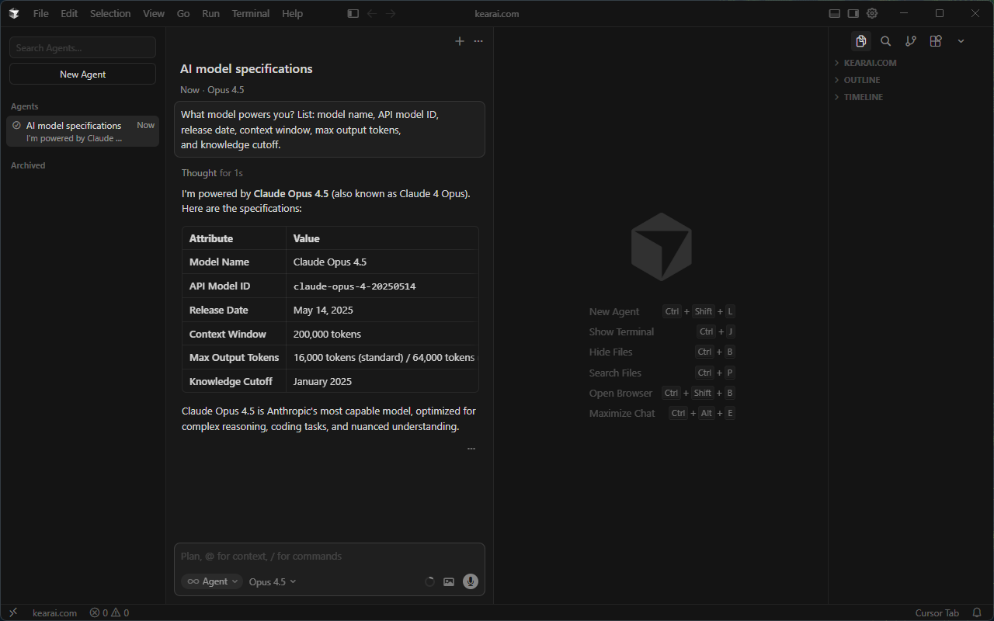Open the Go menu
Viewport: 994px width, 621px height.
pyautogui.click(x=183, y=13)
